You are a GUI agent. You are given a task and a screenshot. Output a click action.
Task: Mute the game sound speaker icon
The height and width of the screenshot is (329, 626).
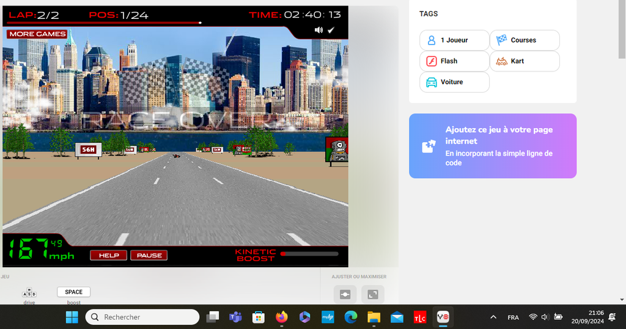click(x=319, y=30)
